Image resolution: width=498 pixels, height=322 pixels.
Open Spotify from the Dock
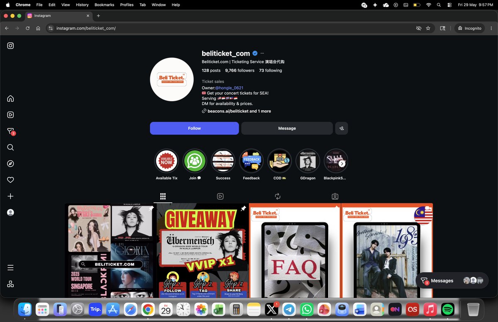coord(447,309)
